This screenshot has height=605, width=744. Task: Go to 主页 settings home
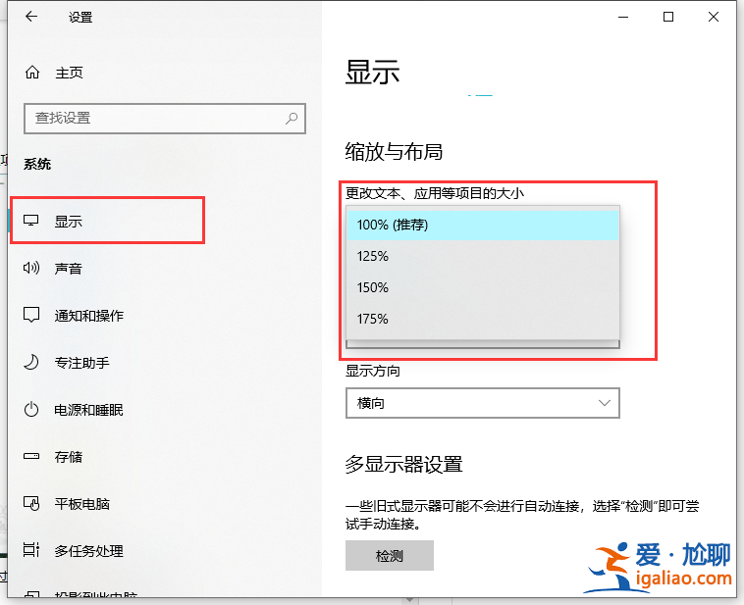[69, 73]
